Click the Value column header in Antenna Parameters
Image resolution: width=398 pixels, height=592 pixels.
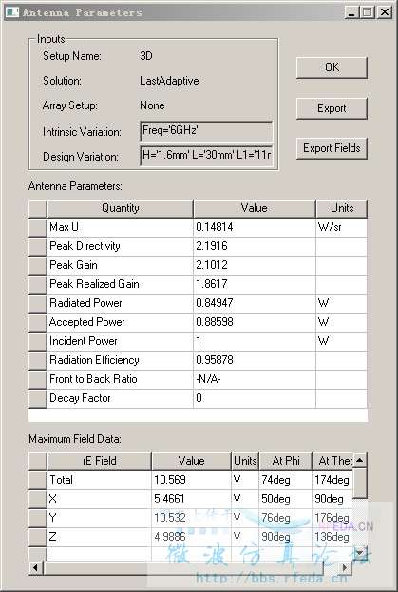(255, 208)
